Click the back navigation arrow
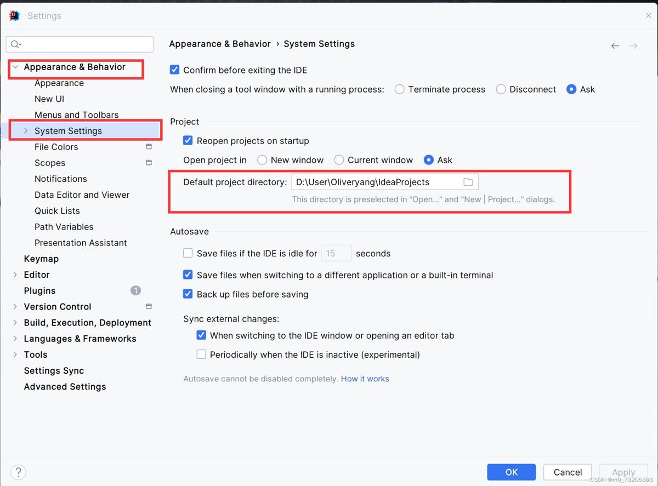Image resolution: width=658 pixels, height=486 pixels. [x=615, y=46]
